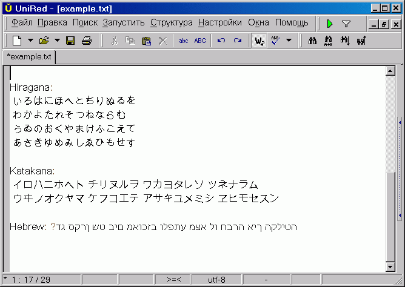405x287 pixels.
Task: Click the Paste clipboard icon
Action: (x=146, y=41)
